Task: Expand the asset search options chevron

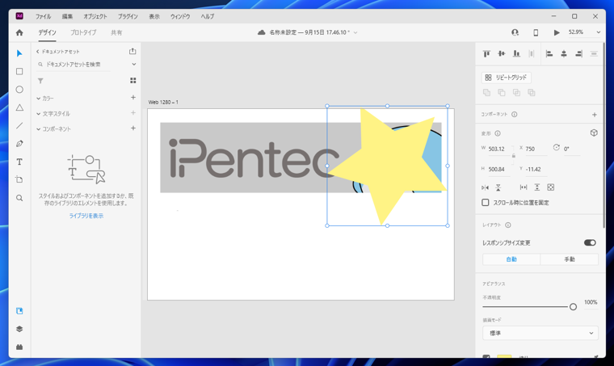Action: (133, 64)
